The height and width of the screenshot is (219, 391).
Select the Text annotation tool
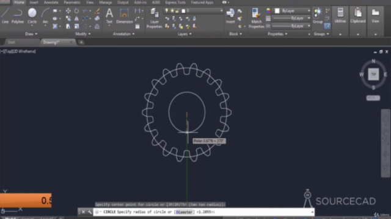point(109,16)
